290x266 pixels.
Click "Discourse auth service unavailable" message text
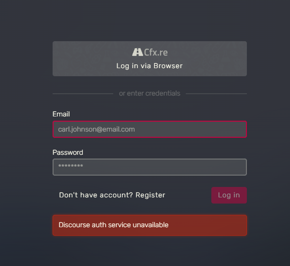coord(113,225)
